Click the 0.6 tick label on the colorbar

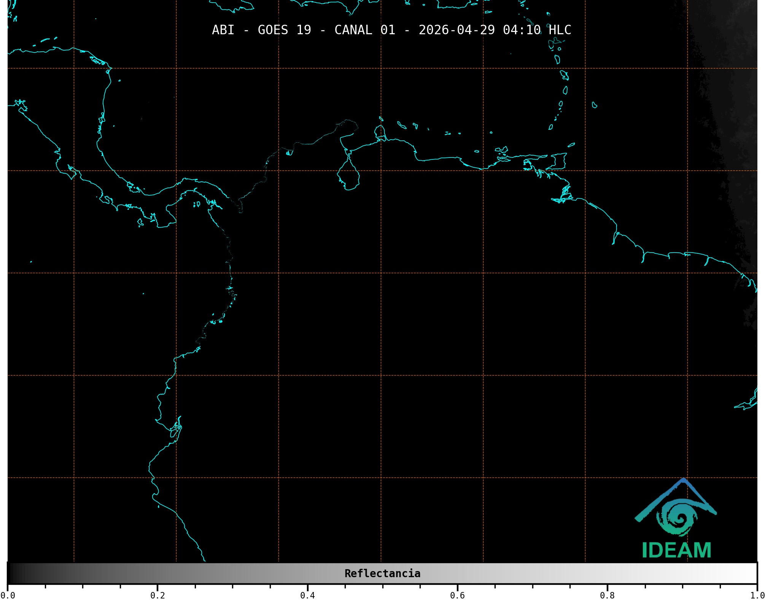pos(457,595)
